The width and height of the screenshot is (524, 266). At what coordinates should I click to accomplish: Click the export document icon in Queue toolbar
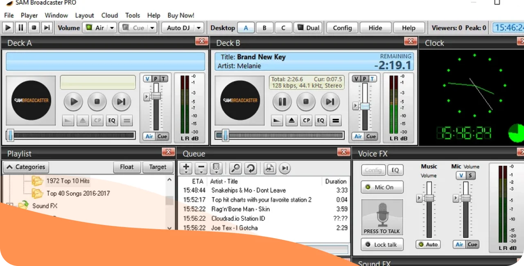tap(269, 168)
